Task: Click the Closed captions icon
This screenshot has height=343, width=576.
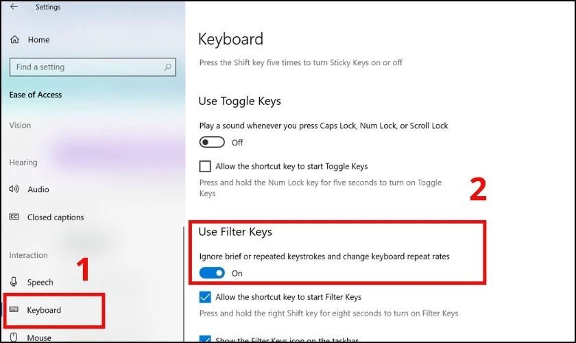Action: coord(14,217)
